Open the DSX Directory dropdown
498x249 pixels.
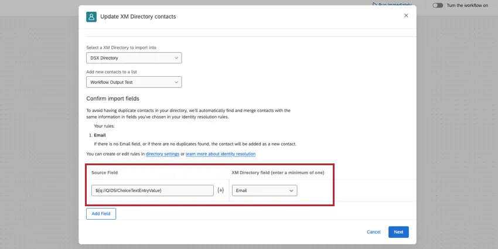tap(134, 58)
